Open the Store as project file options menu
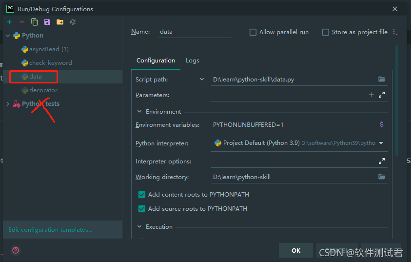Screen dimensions: 411x262 click(x=395, y=32)
